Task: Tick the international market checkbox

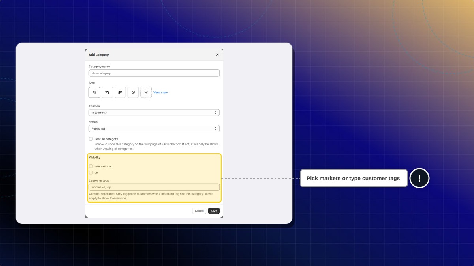Action: [x=91, y=166]
